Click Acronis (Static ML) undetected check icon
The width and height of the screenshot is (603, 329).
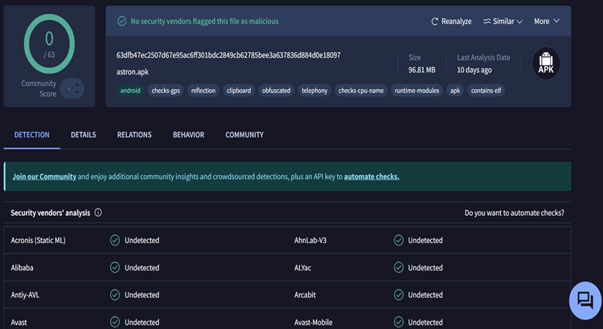pos(115,240)
